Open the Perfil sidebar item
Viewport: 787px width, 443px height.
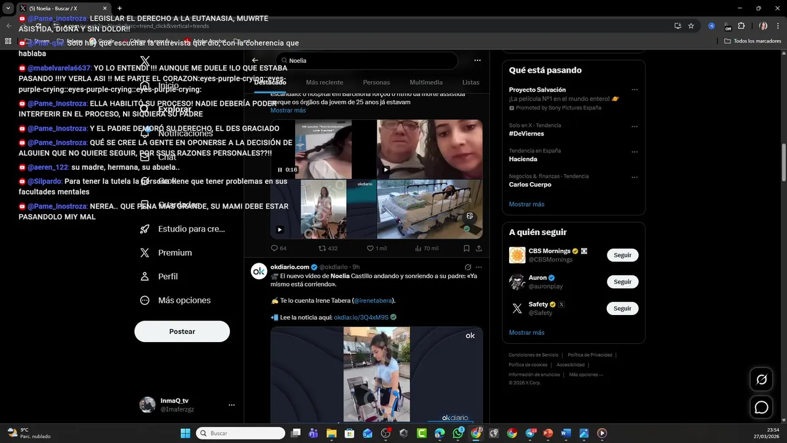coord(159,277)
